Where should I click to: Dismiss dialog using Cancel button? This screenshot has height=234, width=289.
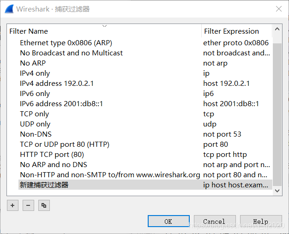(x=215, y=221)
